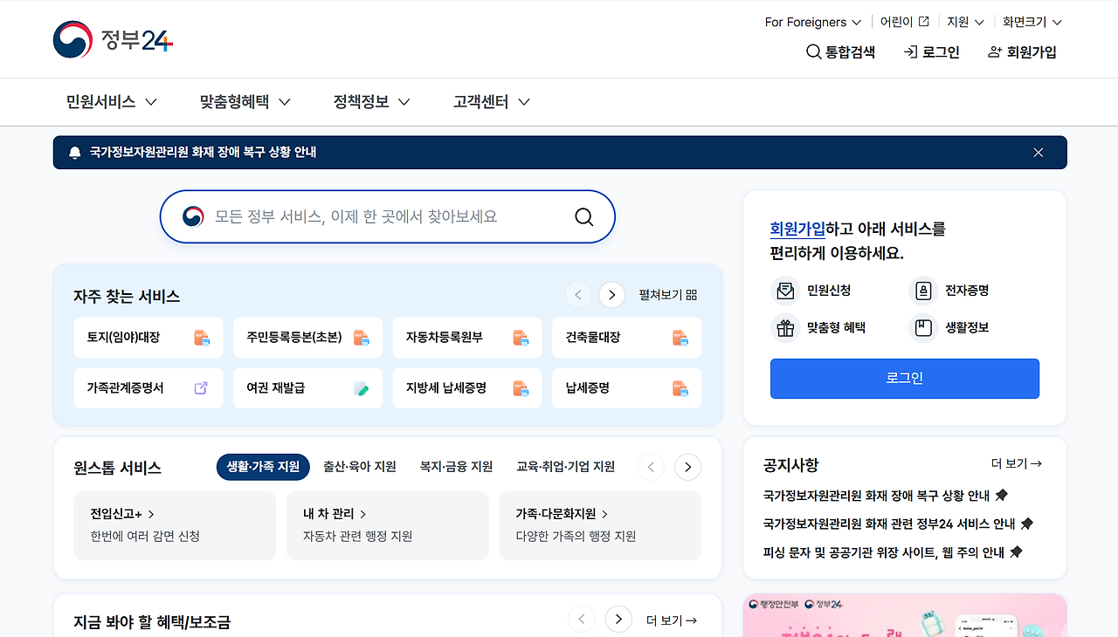
Task: Click 펼쳐보기 to expand services
Action: tap(668, 295)
